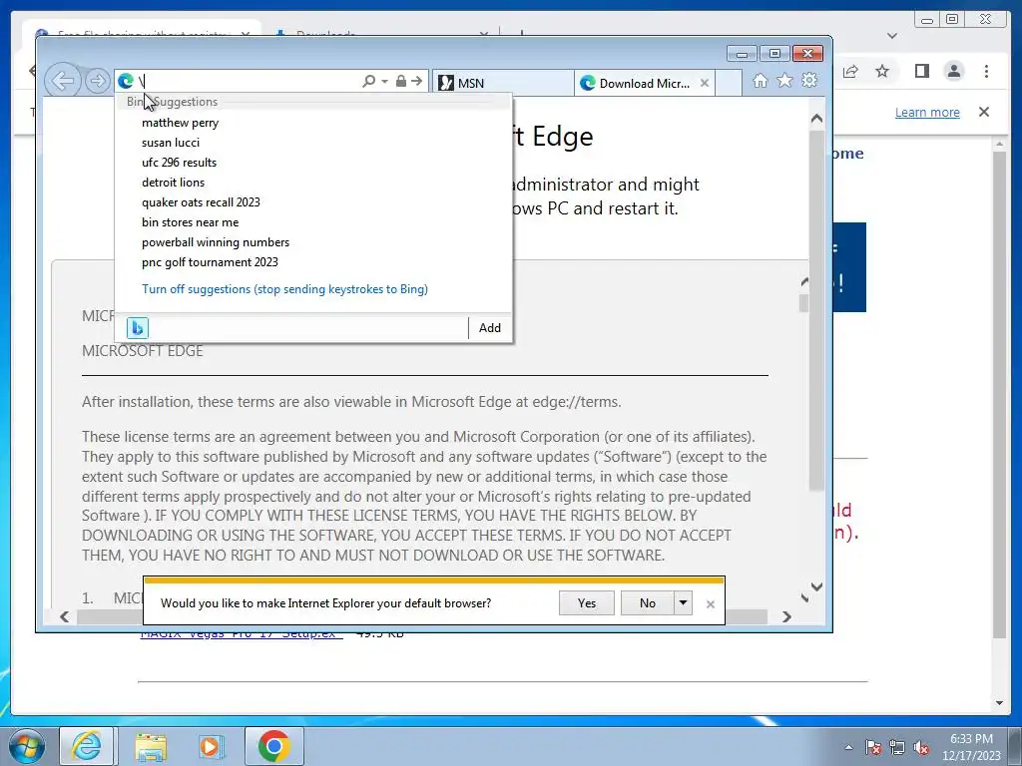This screenshot has height=766, width=1022.
Task: Click Chrome page scroll up arrow
Action: tap(1000, 143)
